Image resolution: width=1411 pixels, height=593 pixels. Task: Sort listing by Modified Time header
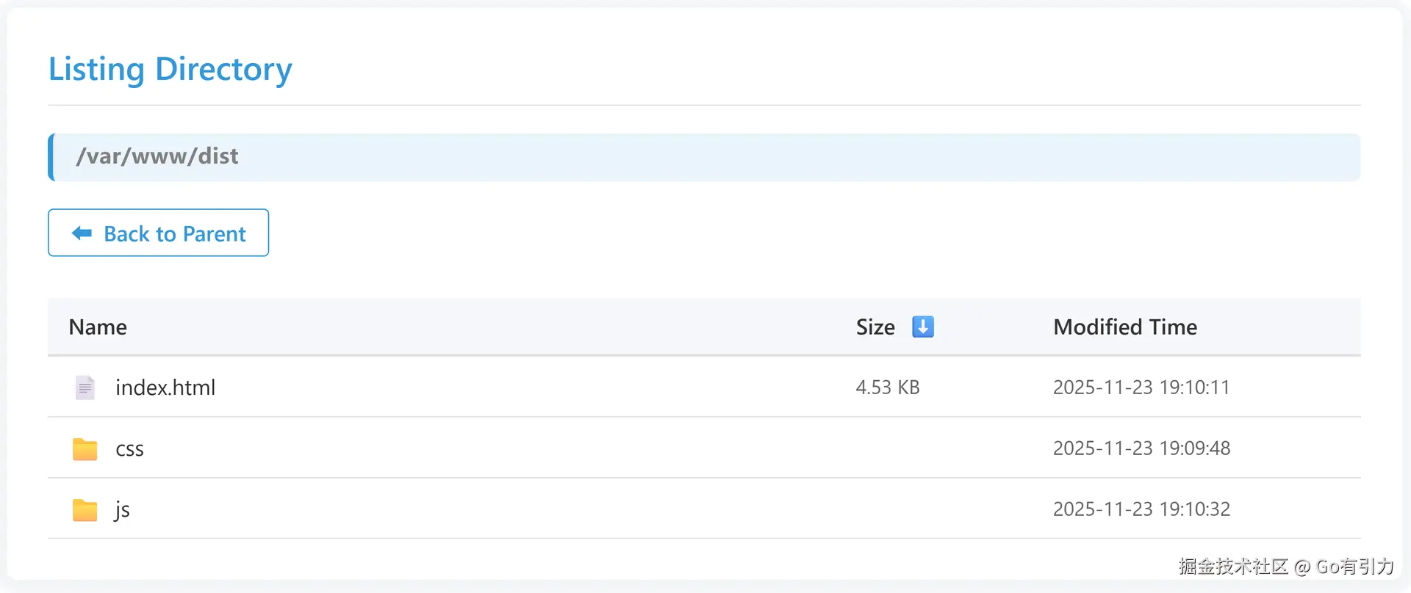pyautogui.click(x=1125, y=327)
